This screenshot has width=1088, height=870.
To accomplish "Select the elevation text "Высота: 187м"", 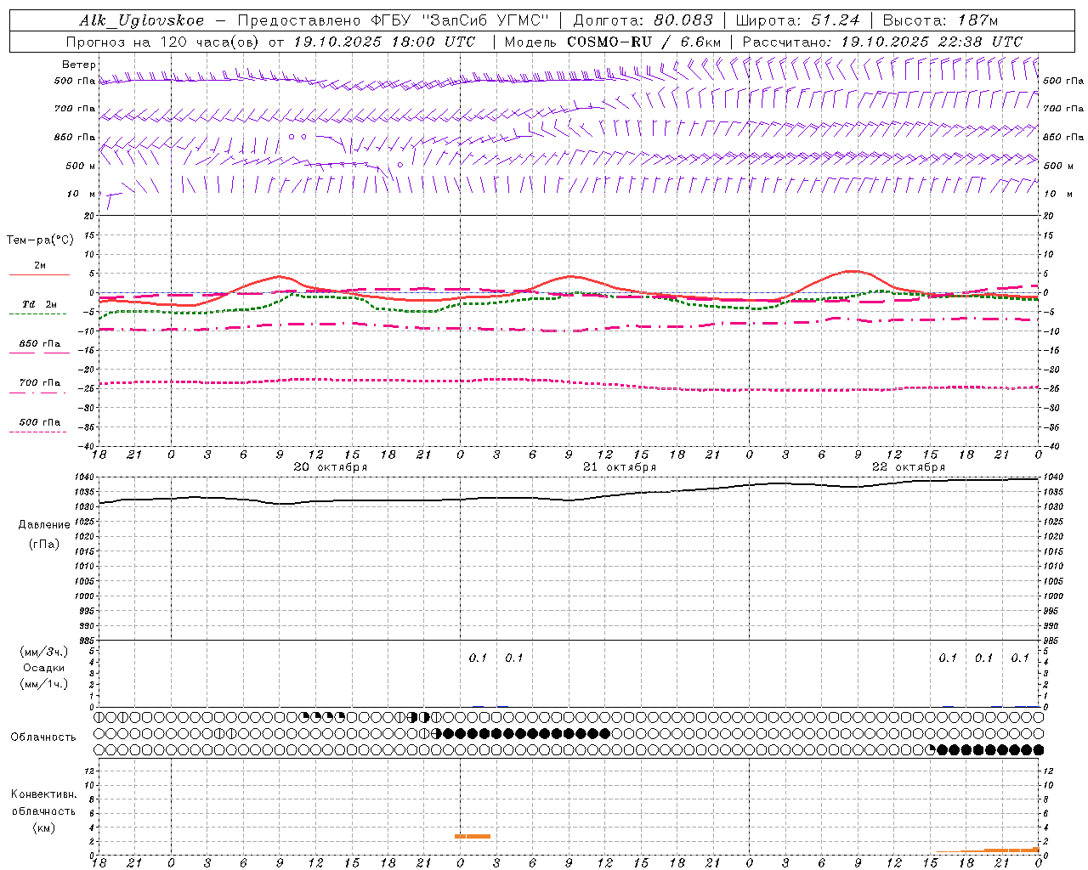I will 940,20.
